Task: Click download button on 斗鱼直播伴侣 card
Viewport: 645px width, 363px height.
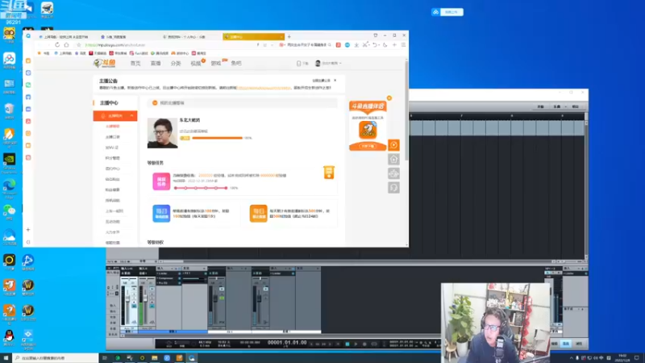Action: tap(368, 146)
